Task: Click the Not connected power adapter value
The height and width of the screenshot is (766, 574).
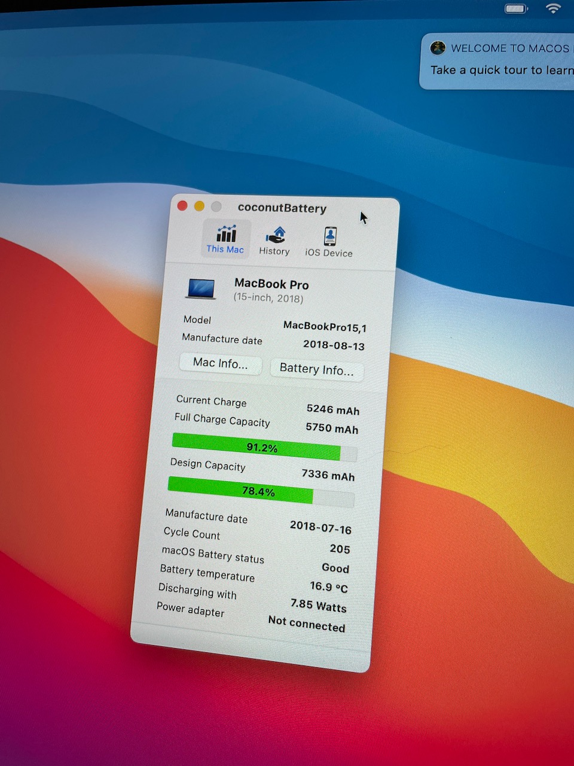Action: [307, 624]
